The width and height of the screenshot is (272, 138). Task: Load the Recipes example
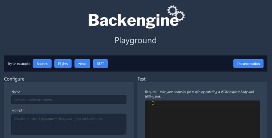42,64
